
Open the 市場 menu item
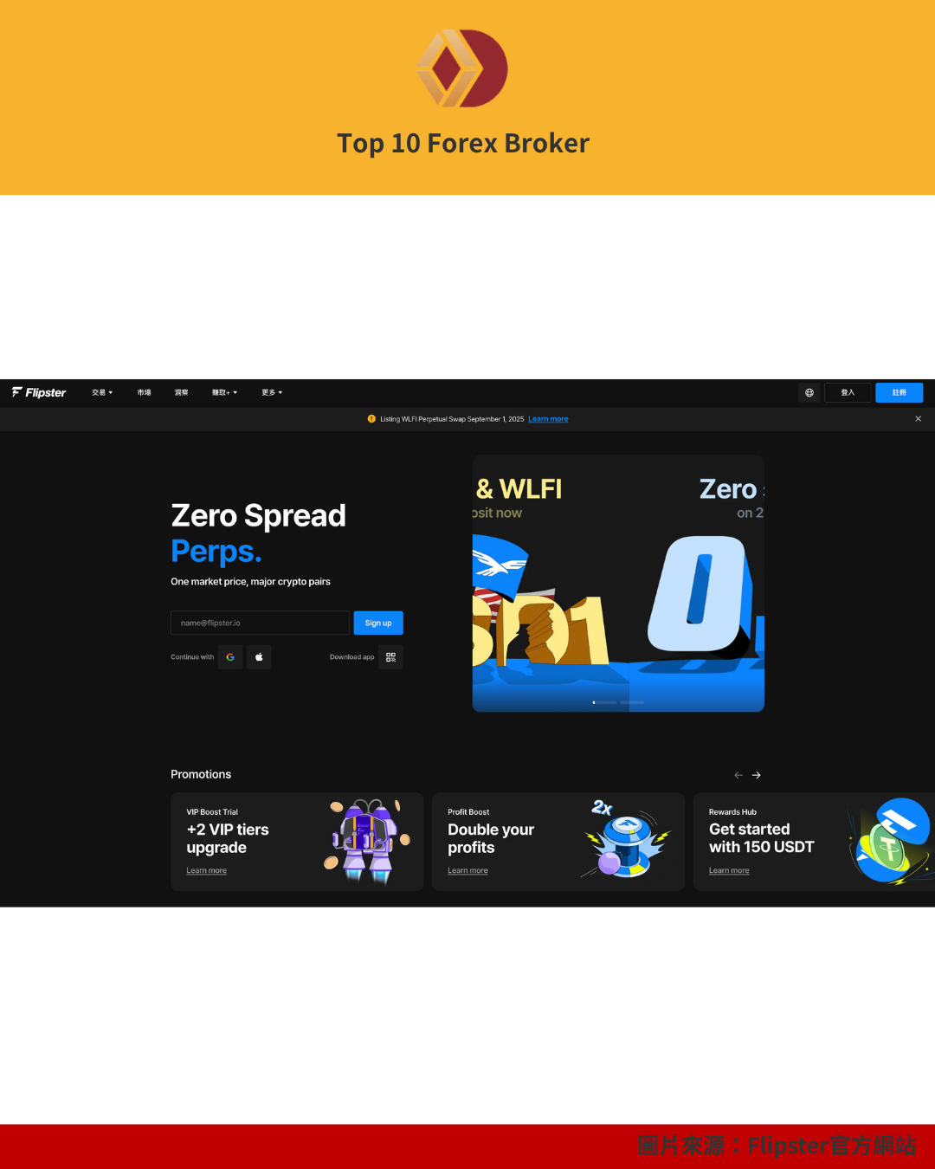[144, 392]
